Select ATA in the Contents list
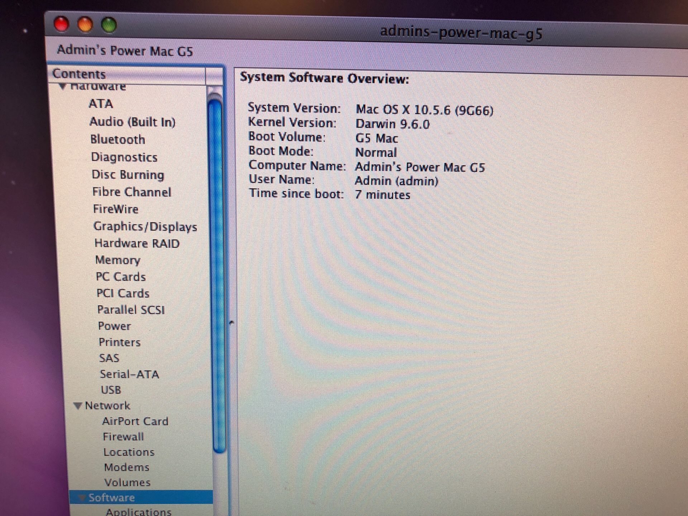 tap(101, 104)
